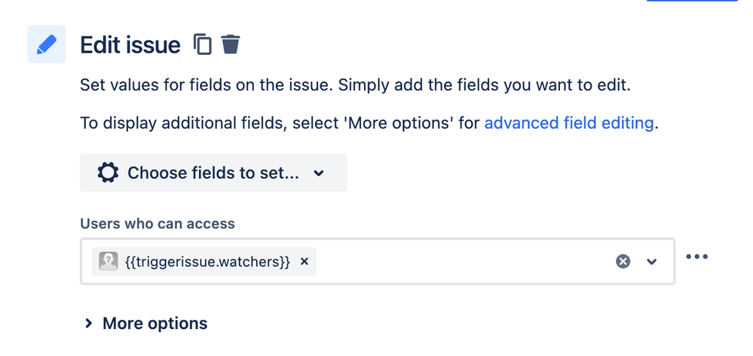Click the More options label
The width and height of the screenshot is (753, 356).
pos(155,324)
